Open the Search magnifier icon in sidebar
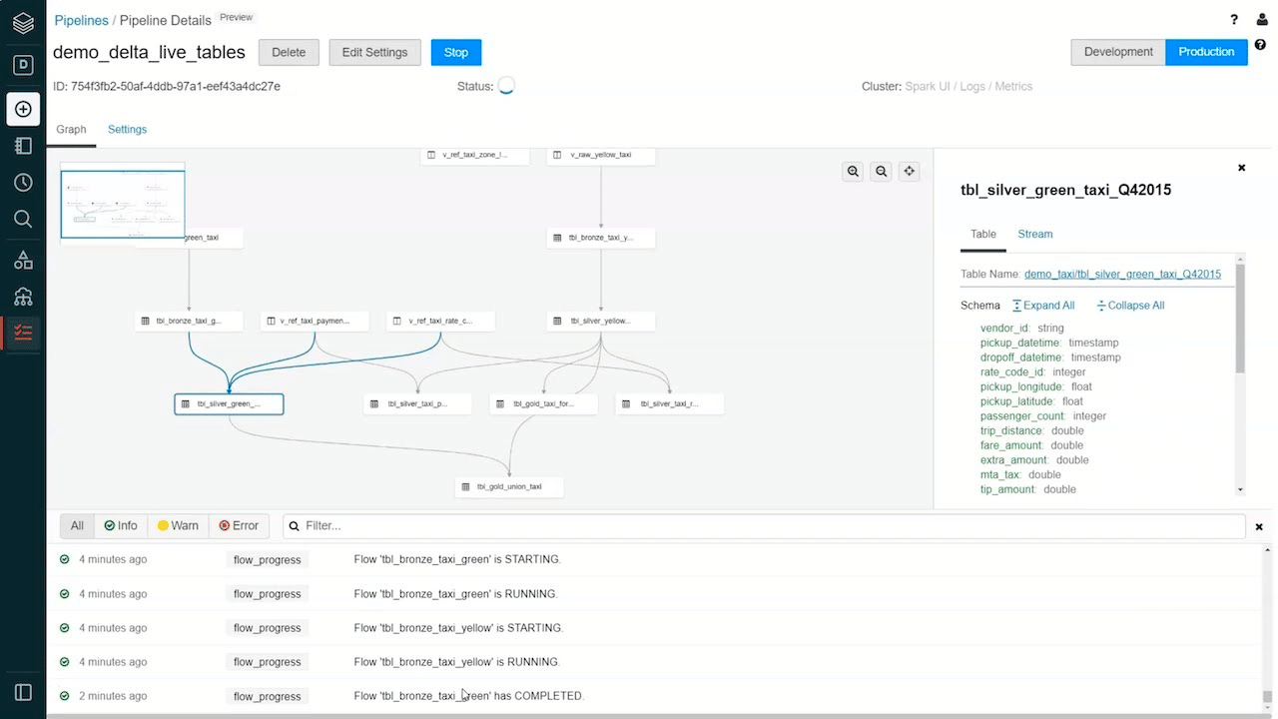1278x719 pixels. (23, 219)
